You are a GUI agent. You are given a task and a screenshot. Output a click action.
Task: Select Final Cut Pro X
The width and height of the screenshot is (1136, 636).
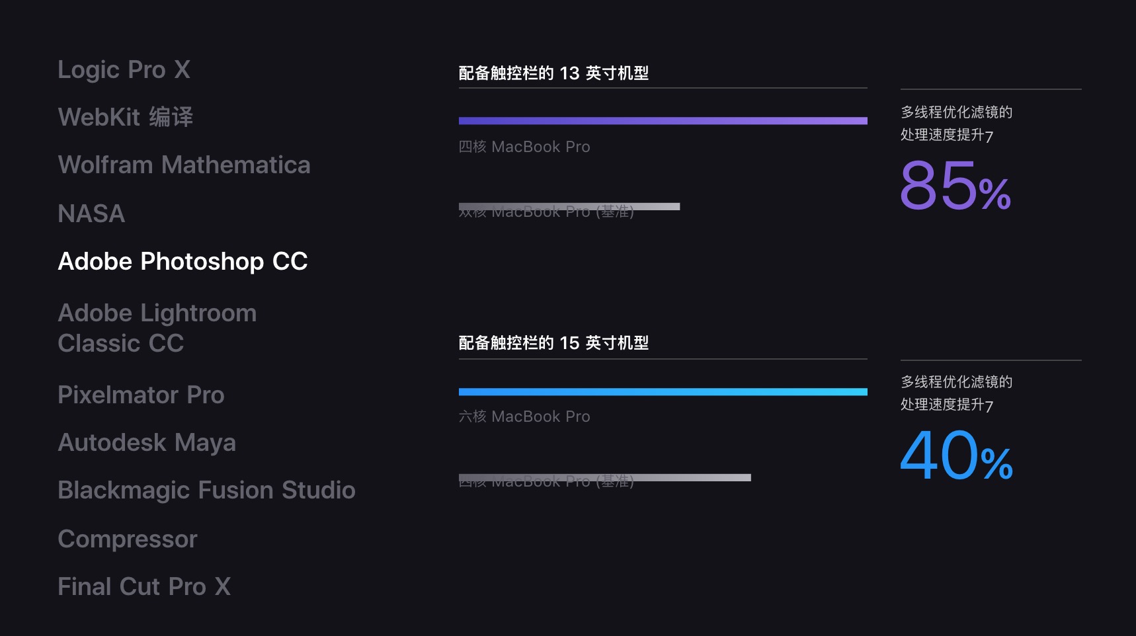click(x=144, y=586)
